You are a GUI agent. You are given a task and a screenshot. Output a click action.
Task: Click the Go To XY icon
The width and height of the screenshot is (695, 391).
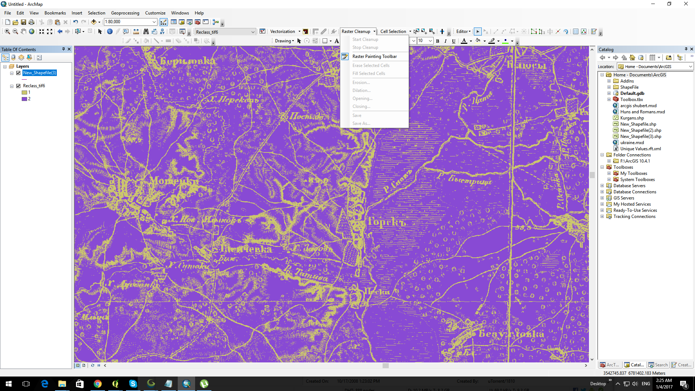pos(162,31)
